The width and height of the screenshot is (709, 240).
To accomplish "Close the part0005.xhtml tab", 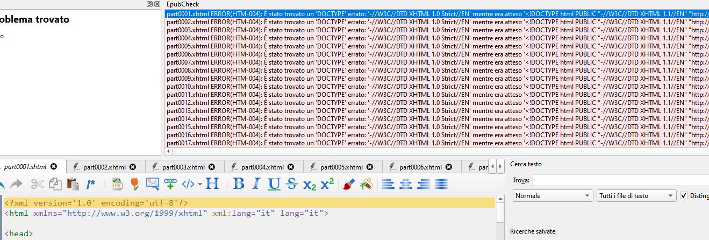I will point(370,167).
